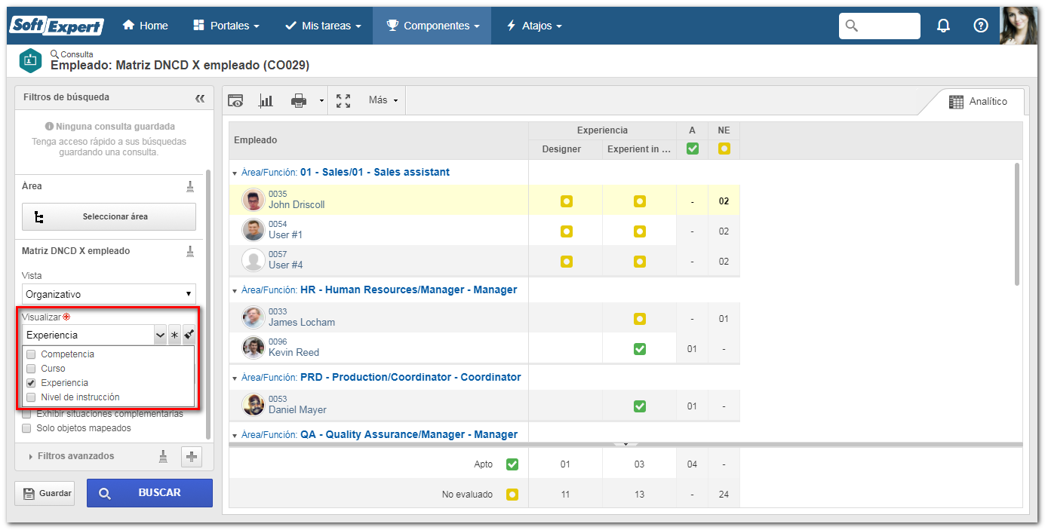Open the Componentes menu
This screenshot has height=530, width=1045.
tap(432, 26)
